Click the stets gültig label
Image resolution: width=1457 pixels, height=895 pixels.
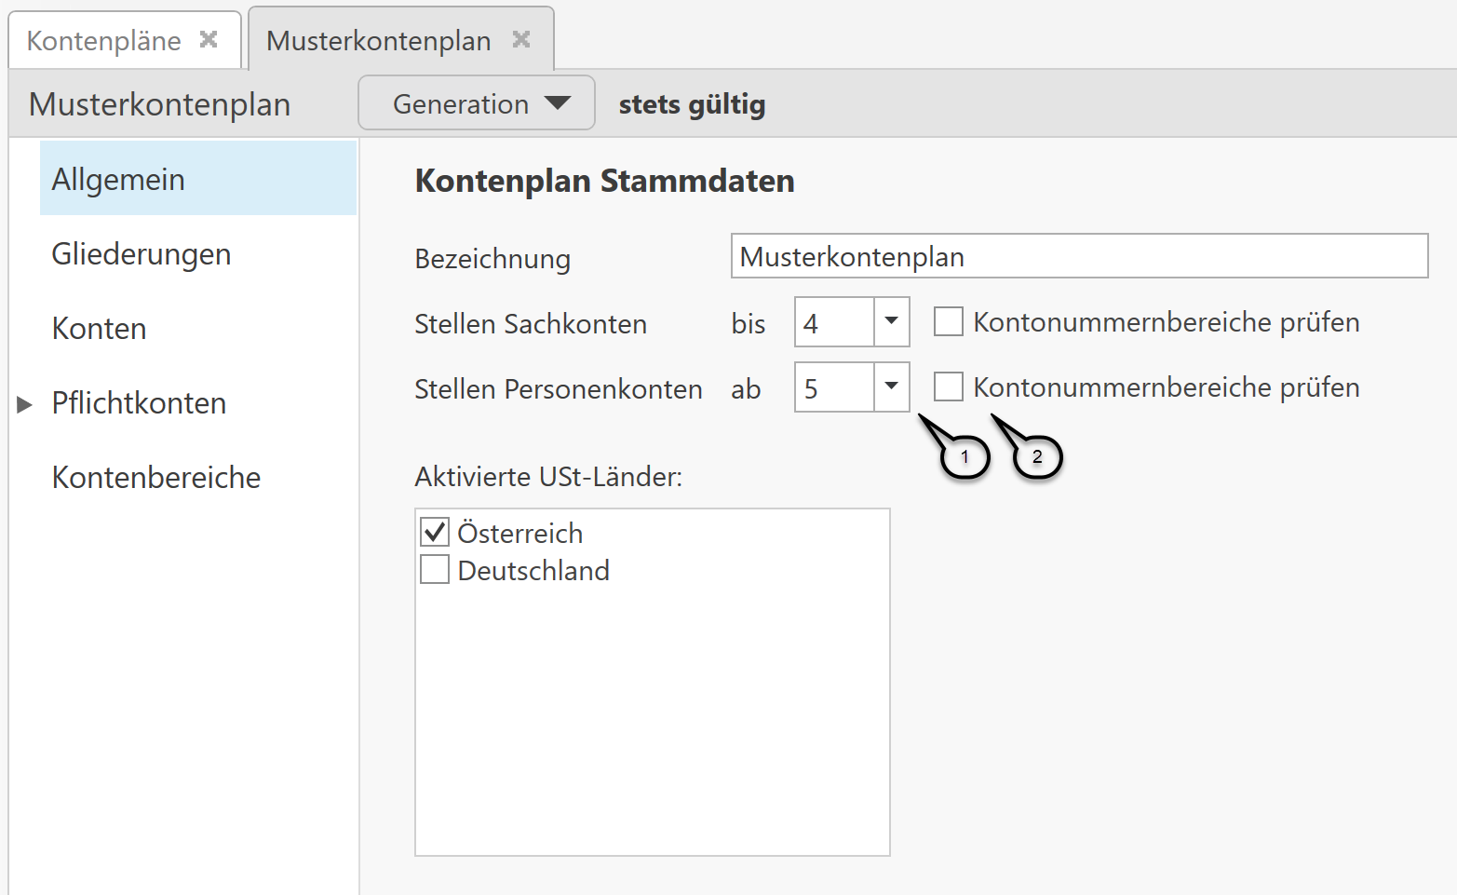(x=691, y=103)
